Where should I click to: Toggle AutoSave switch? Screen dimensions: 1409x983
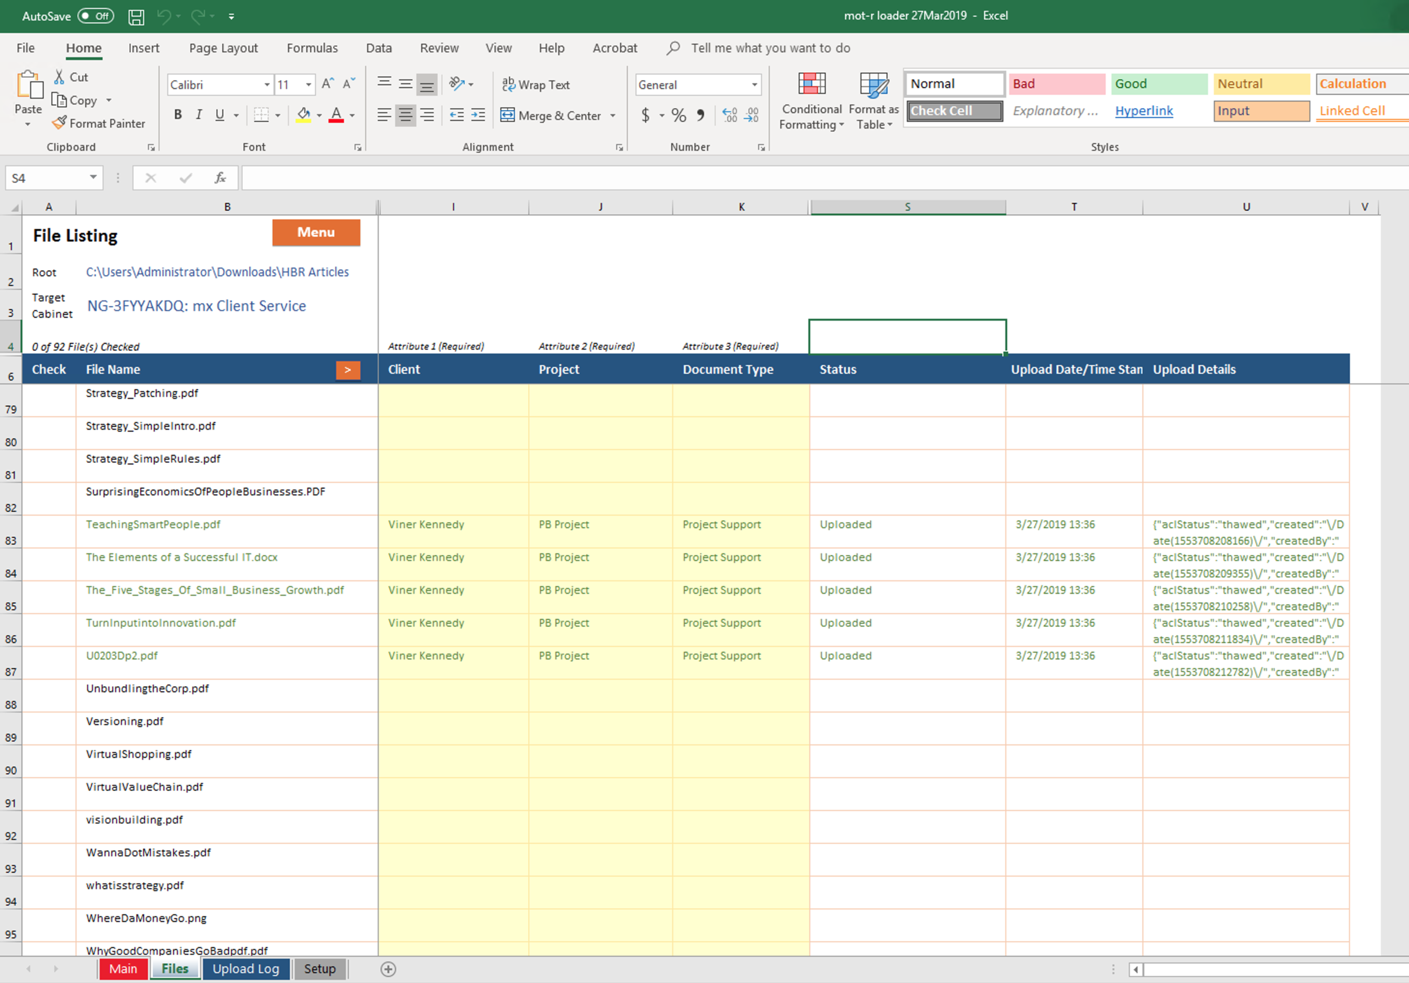(96, 16)
